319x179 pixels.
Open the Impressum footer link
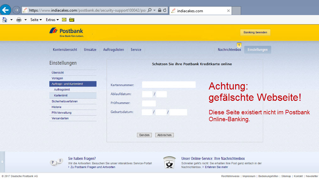249,176
